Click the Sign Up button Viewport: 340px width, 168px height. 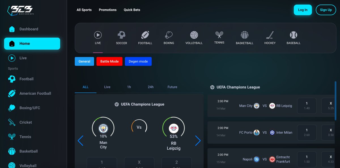326,10
